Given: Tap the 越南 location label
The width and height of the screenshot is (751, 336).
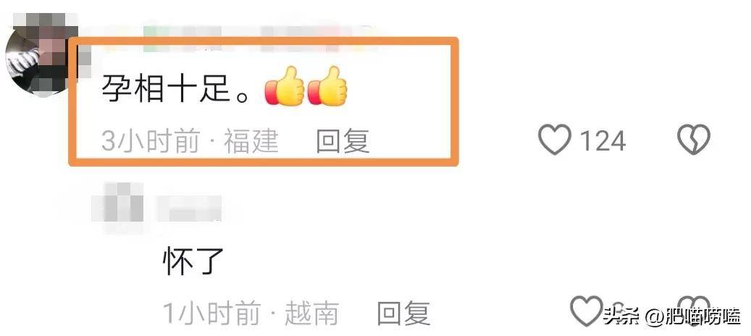Looking at the screenshot, I should point(312,314).
